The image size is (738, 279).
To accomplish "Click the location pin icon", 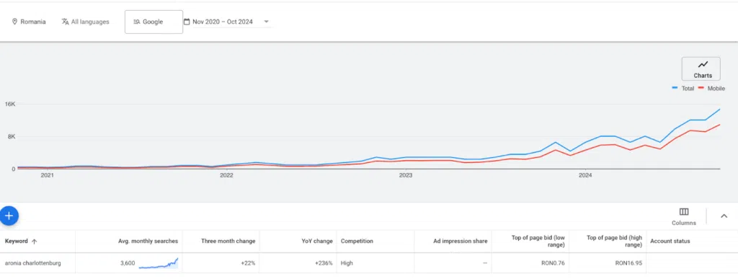I will (14, 22).
